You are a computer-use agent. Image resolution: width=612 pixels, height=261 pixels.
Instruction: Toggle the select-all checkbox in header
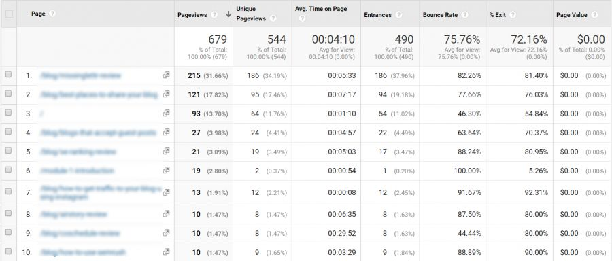(x=9, y=14)
